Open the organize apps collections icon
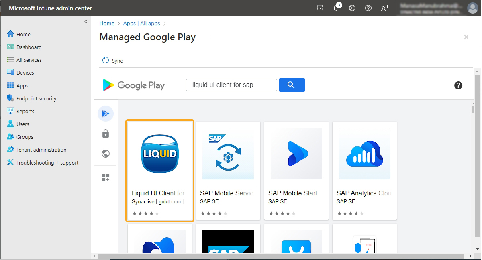Screen dimensions: 482x260 click(106, 177)
